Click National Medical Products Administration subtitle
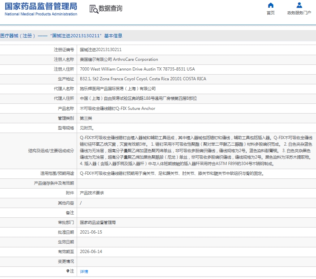Screen dimensions: 316x279 pos(41,14)
